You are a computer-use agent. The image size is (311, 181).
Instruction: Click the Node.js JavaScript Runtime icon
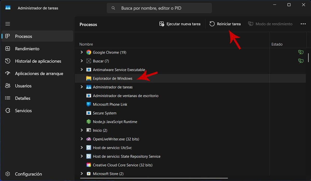pyautogui.click(x=89, y=122)
